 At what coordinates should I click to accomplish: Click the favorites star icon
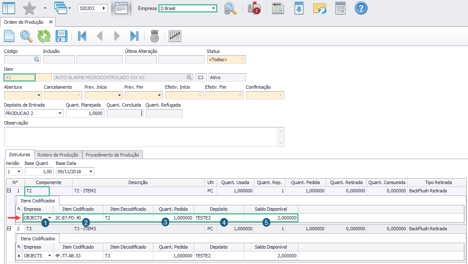tap(29, 8)
